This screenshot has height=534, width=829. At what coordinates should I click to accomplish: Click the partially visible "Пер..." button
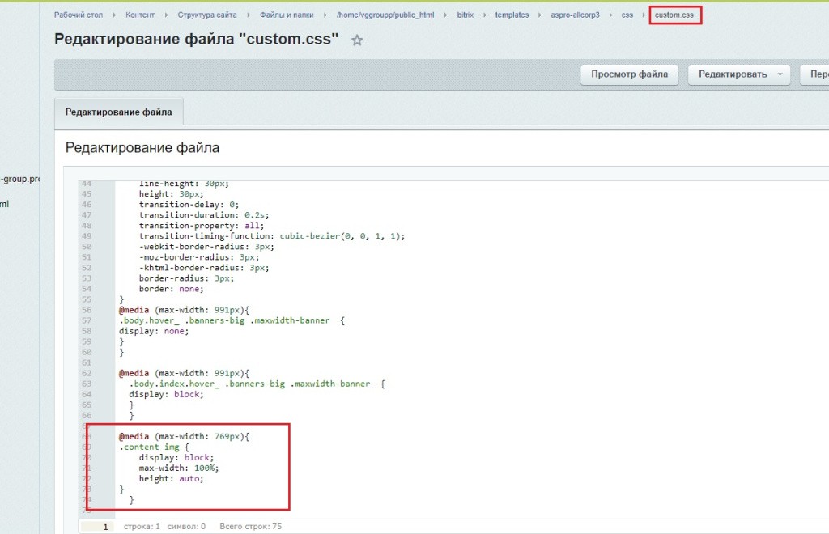(x=817, y=74)
